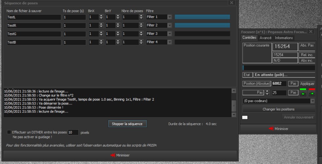Open the Filter 3 dropdown for TestG
Screen dimensions: 322x164
[170, 34]
